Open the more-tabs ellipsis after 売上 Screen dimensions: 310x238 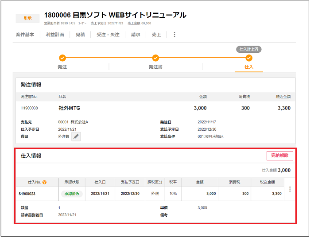(174, 35)
